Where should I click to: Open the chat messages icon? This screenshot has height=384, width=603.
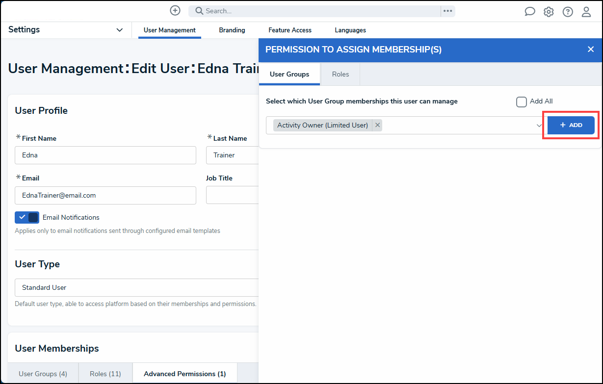[530, 12]
